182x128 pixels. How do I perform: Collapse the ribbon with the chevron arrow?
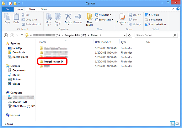point(173,9)
